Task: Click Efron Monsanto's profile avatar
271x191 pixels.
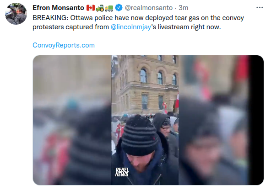Action: (16, 14)
